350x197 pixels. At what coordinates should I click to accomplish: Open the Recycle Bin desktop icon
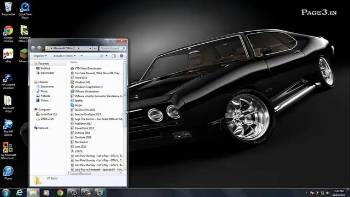coord(8,9)
